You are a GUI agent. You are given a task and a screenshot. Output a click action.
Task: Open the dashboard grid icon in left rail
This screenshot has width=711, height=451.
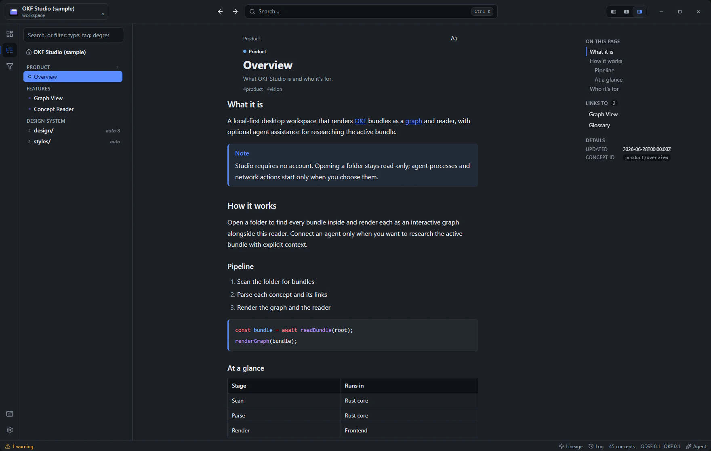(x=10, y=34)
